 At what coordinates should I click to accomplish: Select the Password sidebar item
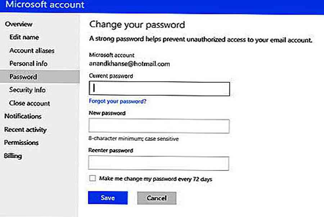coord(23,77)
